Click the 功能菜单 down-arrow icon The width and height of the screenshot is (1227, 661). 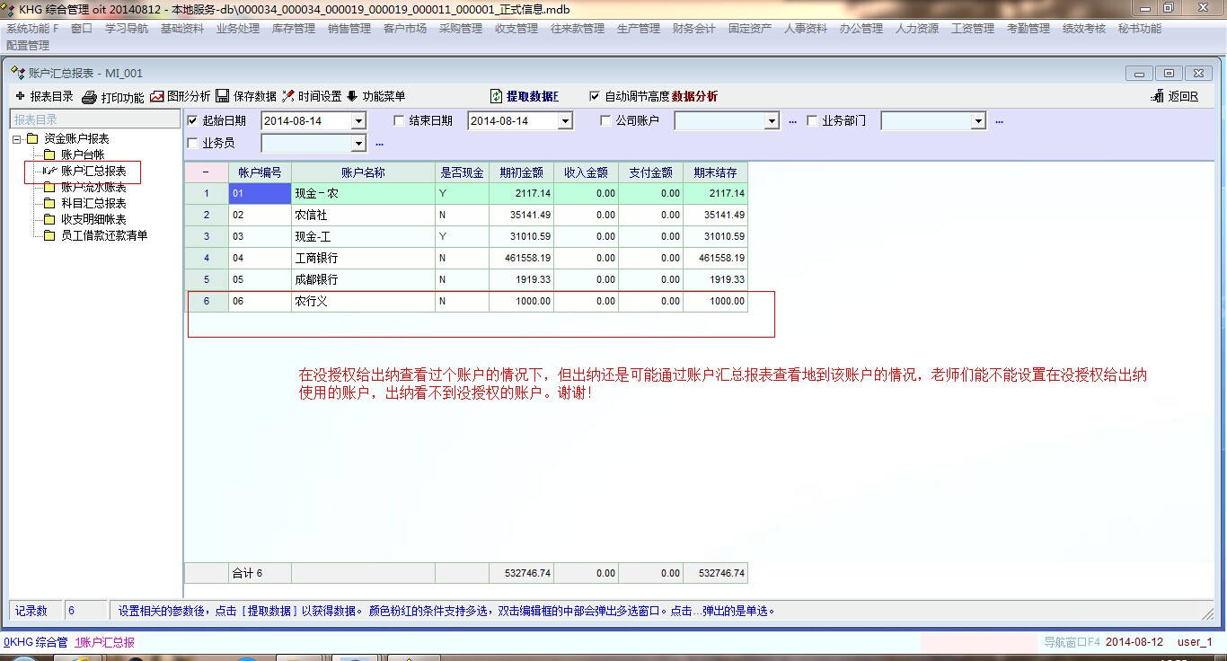pos(352,96)
